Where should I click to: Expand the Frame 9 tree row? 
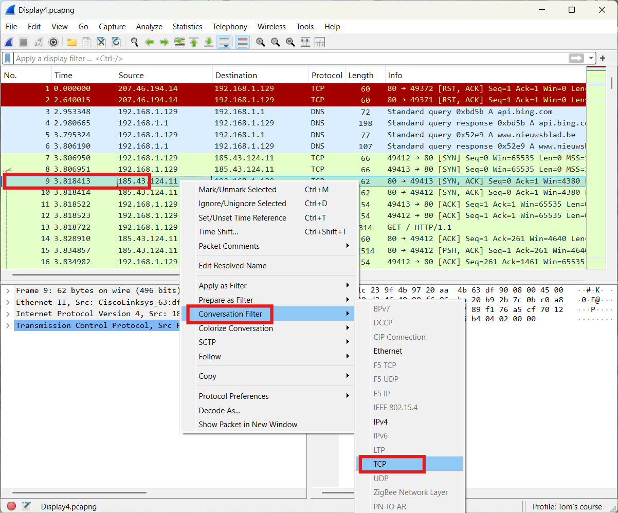(x=8, y=291)
